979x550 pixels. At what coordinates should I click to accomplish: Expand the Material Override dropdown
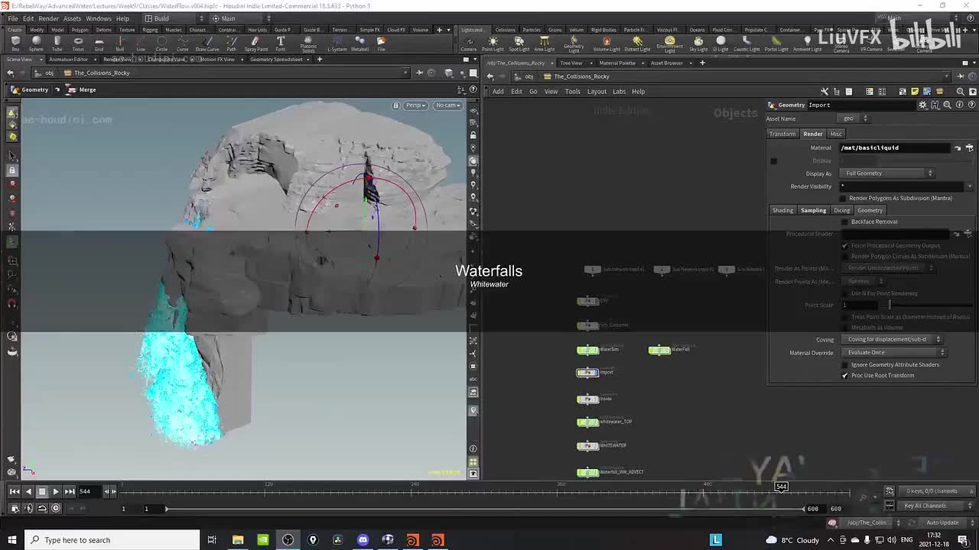pyautogui.click(x=893, y=353)
